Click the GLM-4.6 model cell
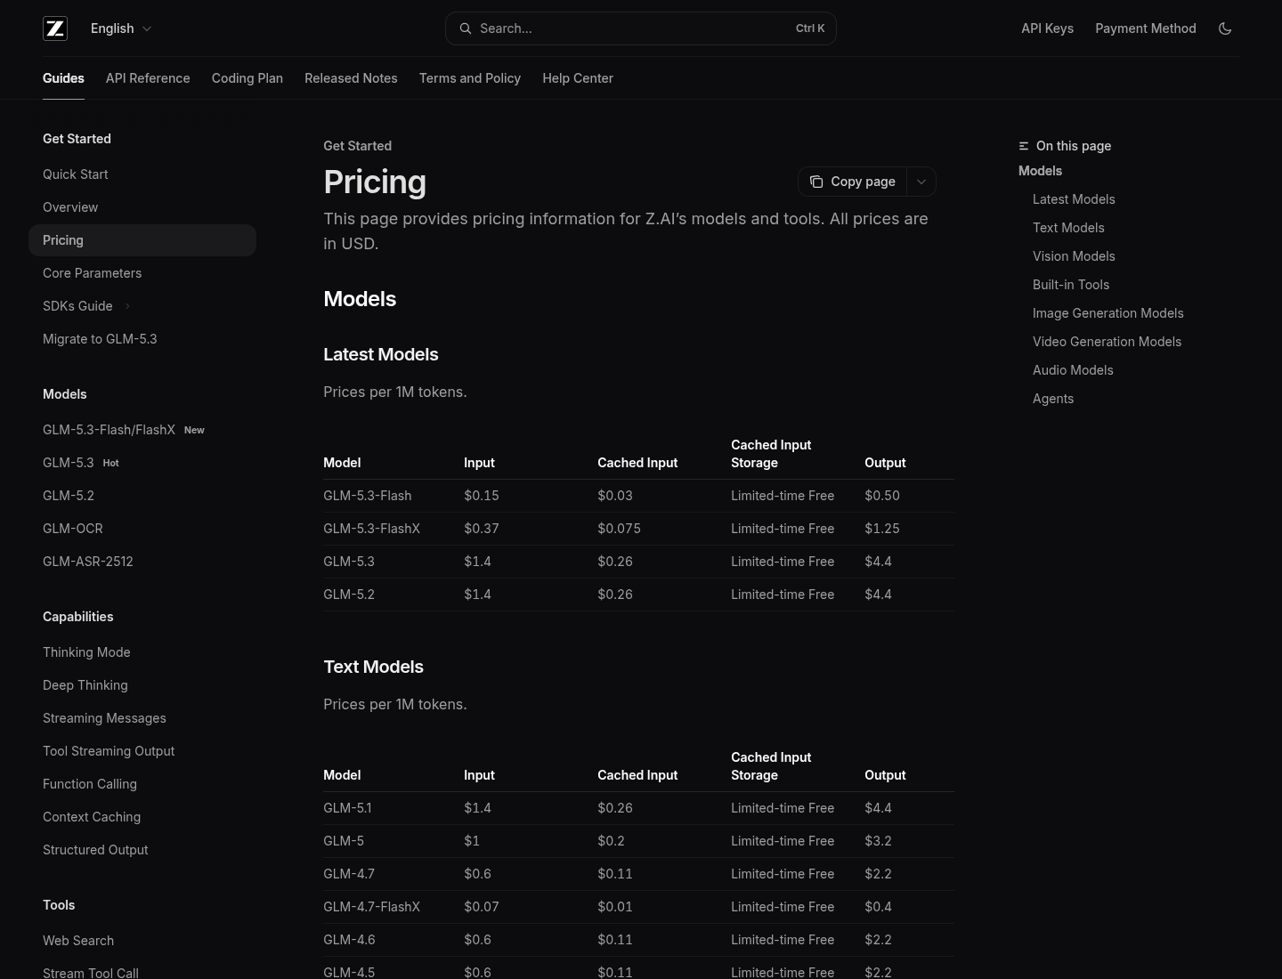Image resolution: width=1282 pixels, height=979 pixels. [x=349, y=940]
